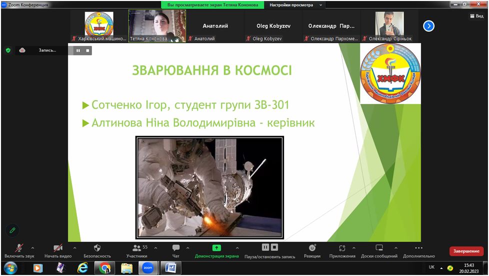Open Google Chrome from taskbar
The image size is (489, 276).
tap(105, 268)
